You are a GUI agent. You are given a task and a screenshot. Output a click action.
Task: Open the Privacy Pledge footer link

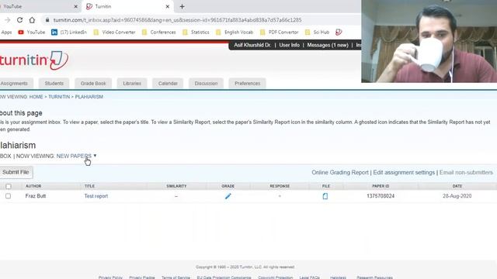pos(141,277)
